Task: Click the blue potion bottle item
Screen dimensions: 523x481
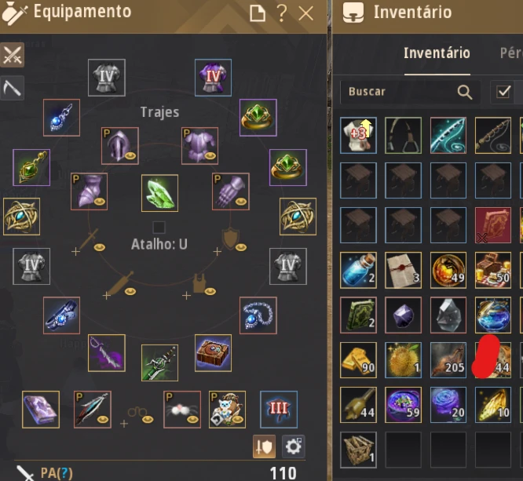Action: 358,270
